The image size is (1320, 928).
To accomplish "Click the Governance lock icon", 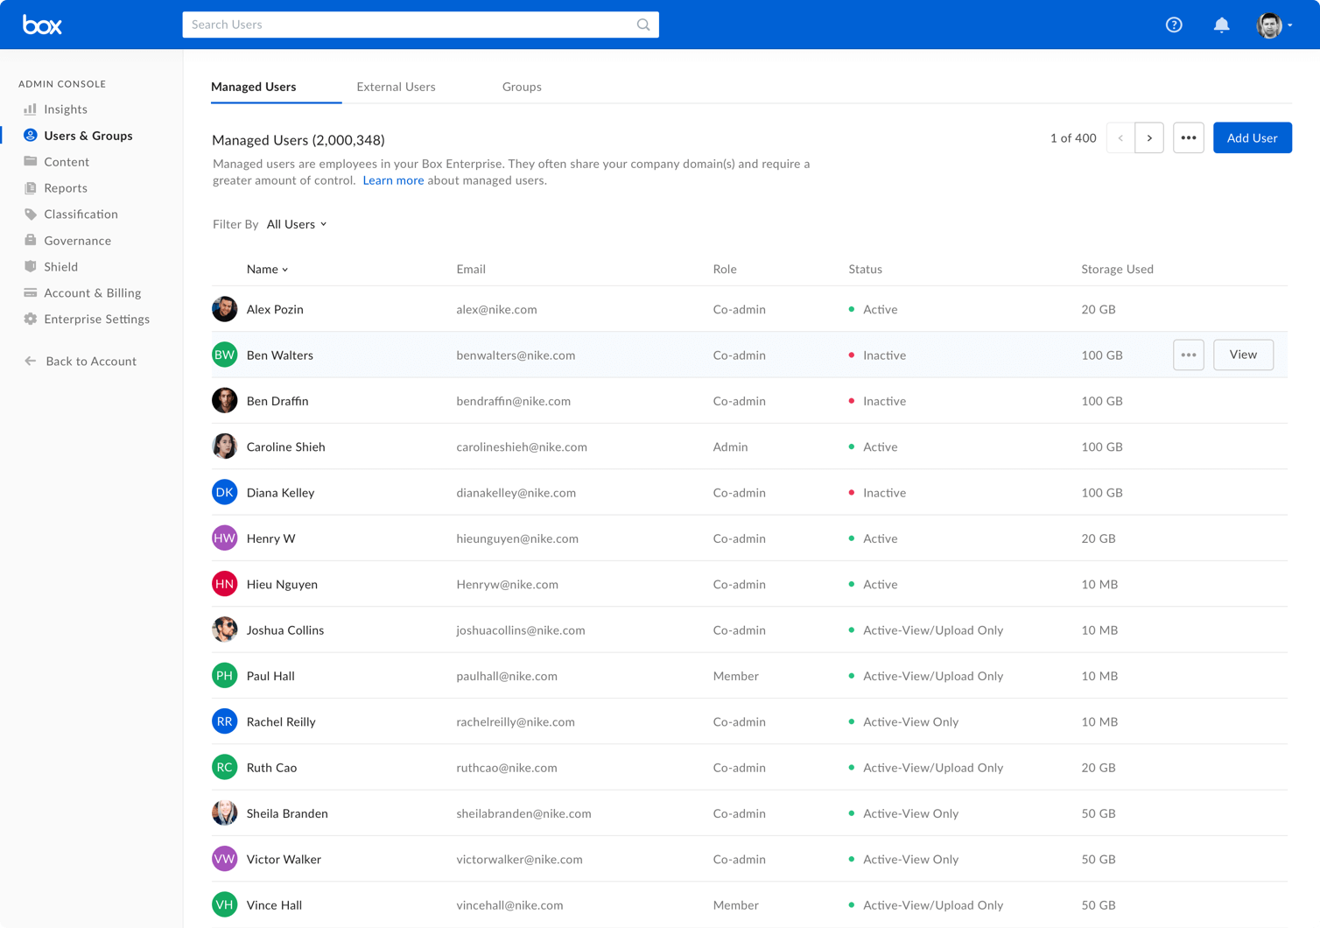I will [31, 240].
